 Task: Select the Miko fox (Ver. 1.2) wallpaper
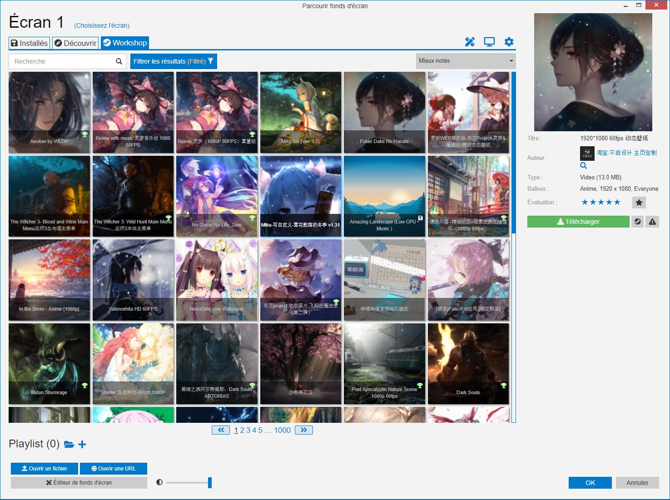301,113
